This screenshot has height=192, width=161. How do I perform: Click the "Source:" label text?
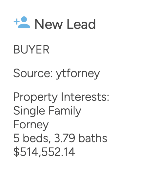(33, 73)
